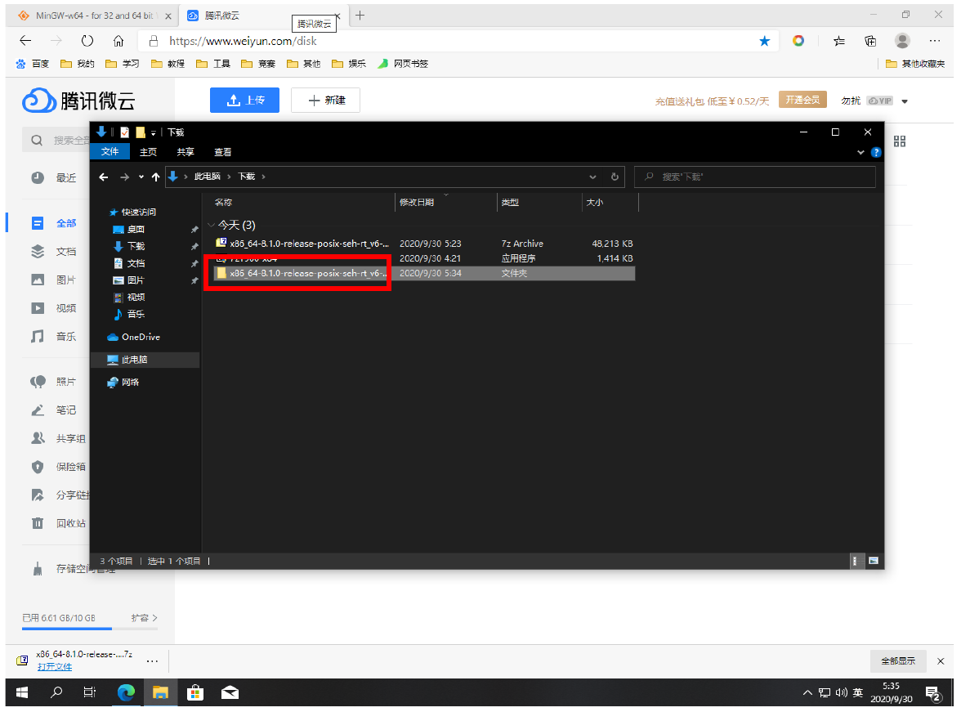961x712 pixels.
Task: Open Explorer help via the blue question mark
Action: pyautogui.click(x=876, y=152)
